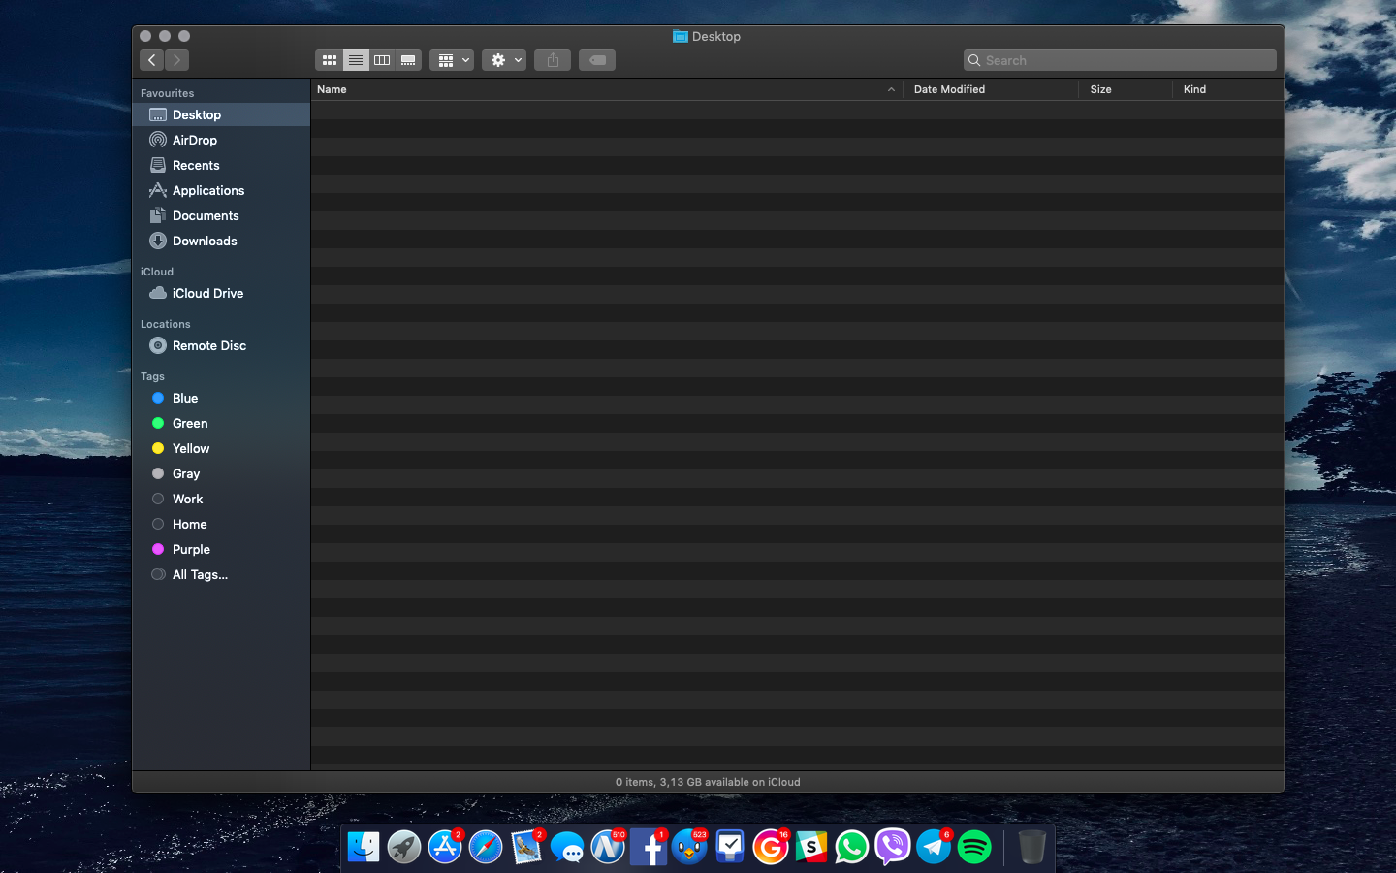Screen dimensions: 1396x873
Task: Click the Edit Tags toolbar button
Action: tap(597, 60)
